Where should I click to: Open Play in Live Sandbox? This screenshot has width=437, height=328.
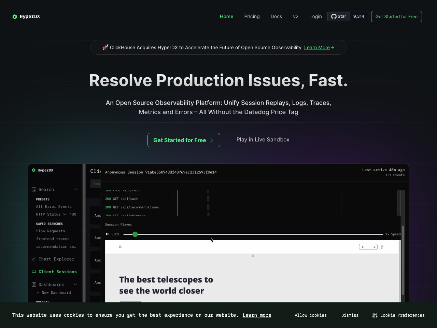click(x=263, y=139)
